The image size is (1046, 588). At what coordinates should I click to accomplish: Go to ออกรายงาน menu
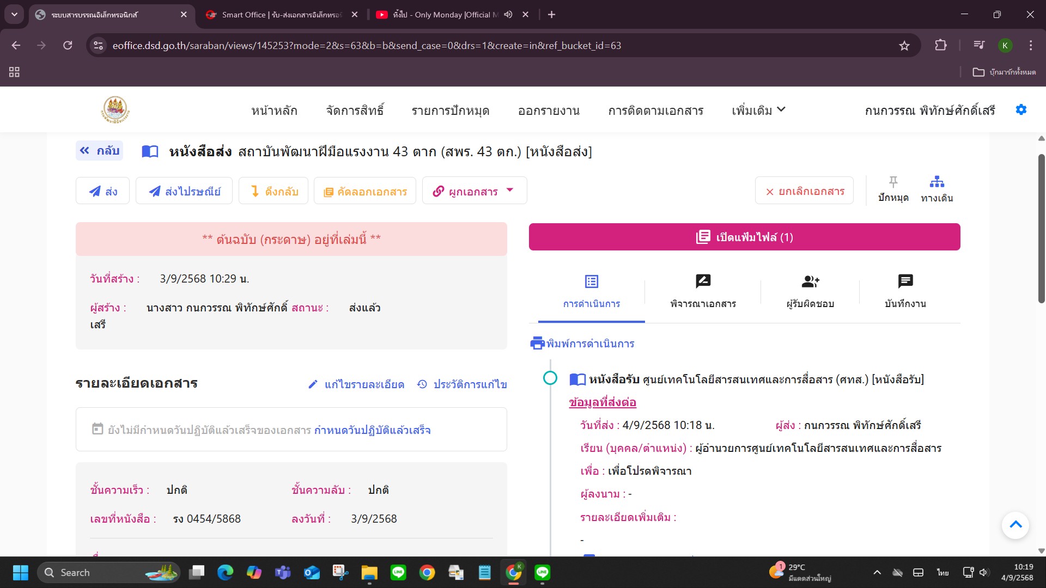tap(549, 111)
